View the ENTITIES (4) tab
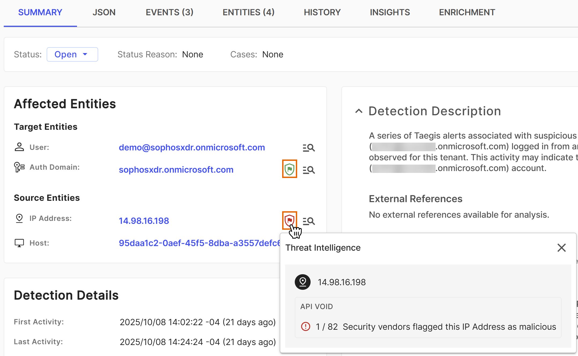Screen dimensions: 578x356 tap(249, 12)
